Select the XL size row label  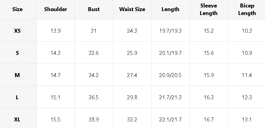(17, 120)
